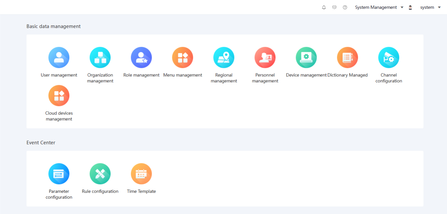
Task: Click the Time Template label
Action: click(141, 191)
